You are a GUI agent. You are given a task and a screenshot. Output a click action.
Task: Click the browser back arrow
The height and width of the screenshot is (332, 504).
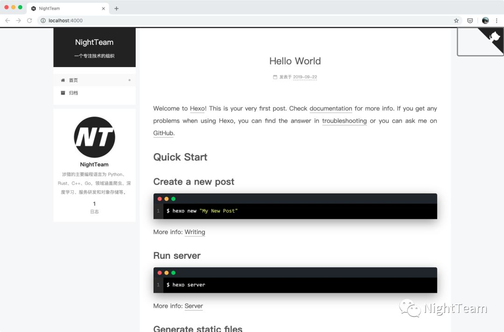(x=7, y=21)
